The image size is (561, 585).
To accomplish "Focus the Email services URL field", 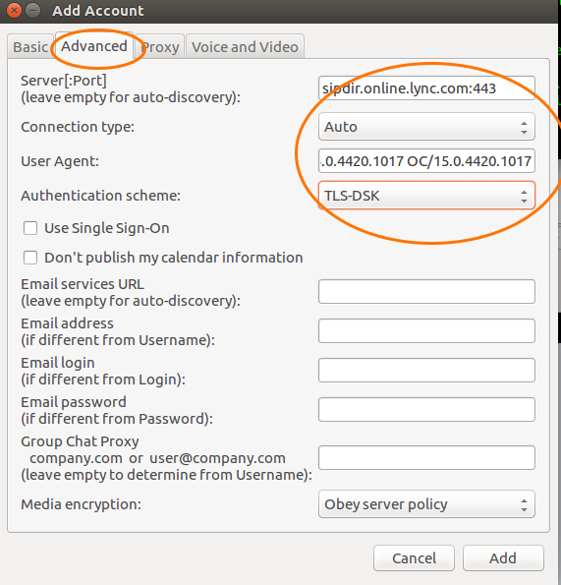I will coord(426,292).
